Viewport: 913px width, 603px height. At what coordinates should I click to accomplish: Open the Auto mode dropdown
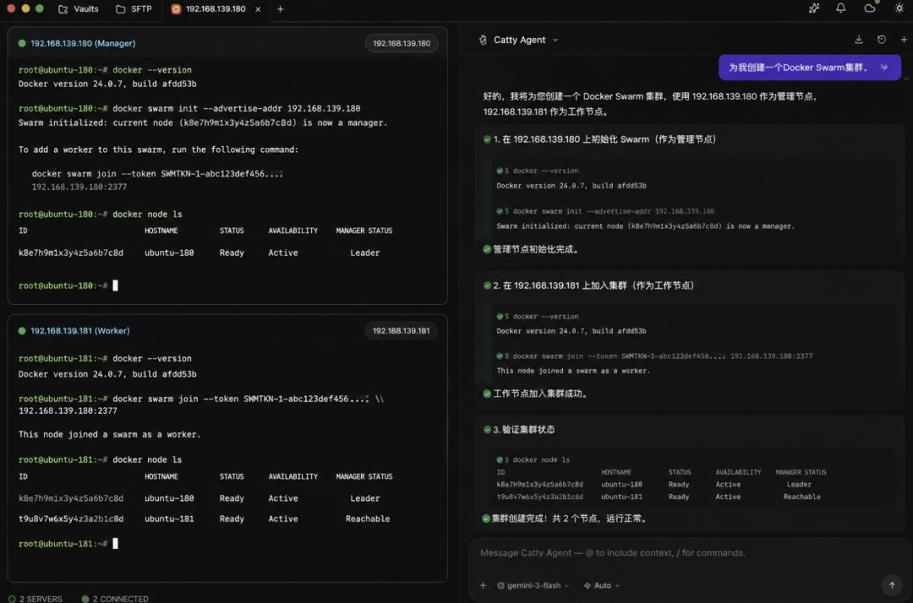coord(602,585)
